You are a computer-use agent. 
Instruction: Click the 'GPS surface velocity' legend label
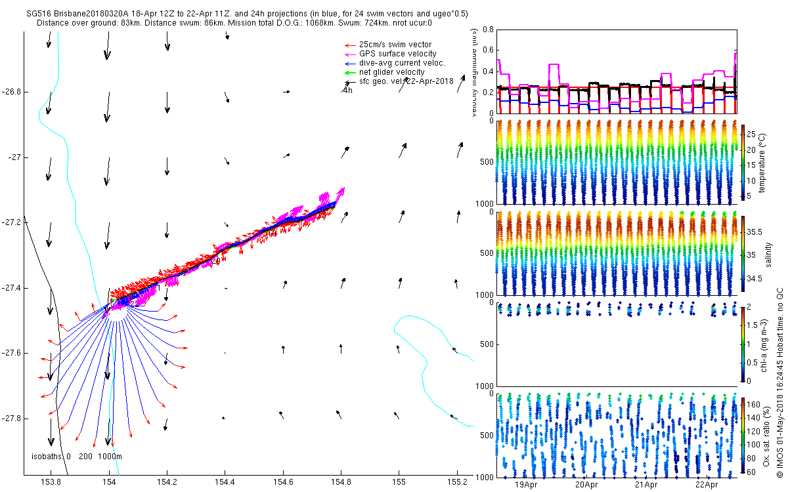click(x=398, y=54)
